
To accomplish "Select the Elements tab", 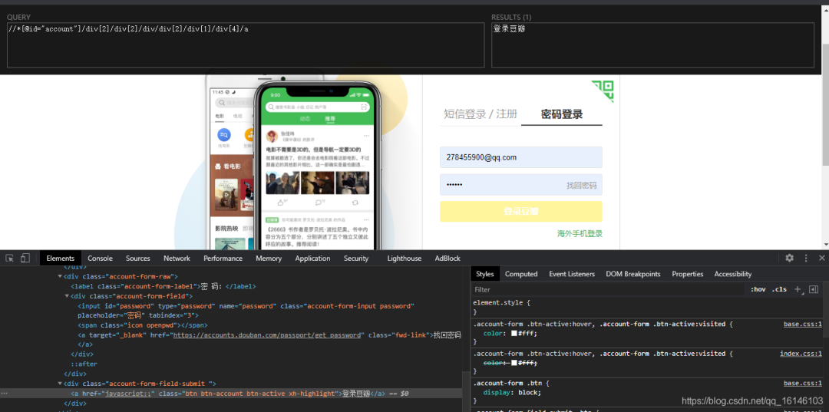I will tap(61, 259).
